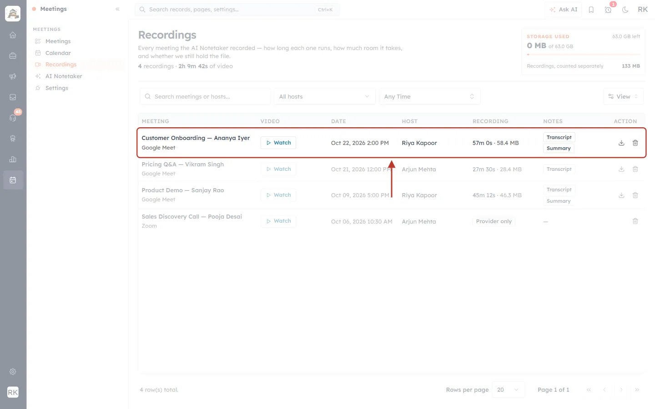Click RK profile initials in top bar
This screenshot has height=409, width=655.
click(x=643, y=10)
